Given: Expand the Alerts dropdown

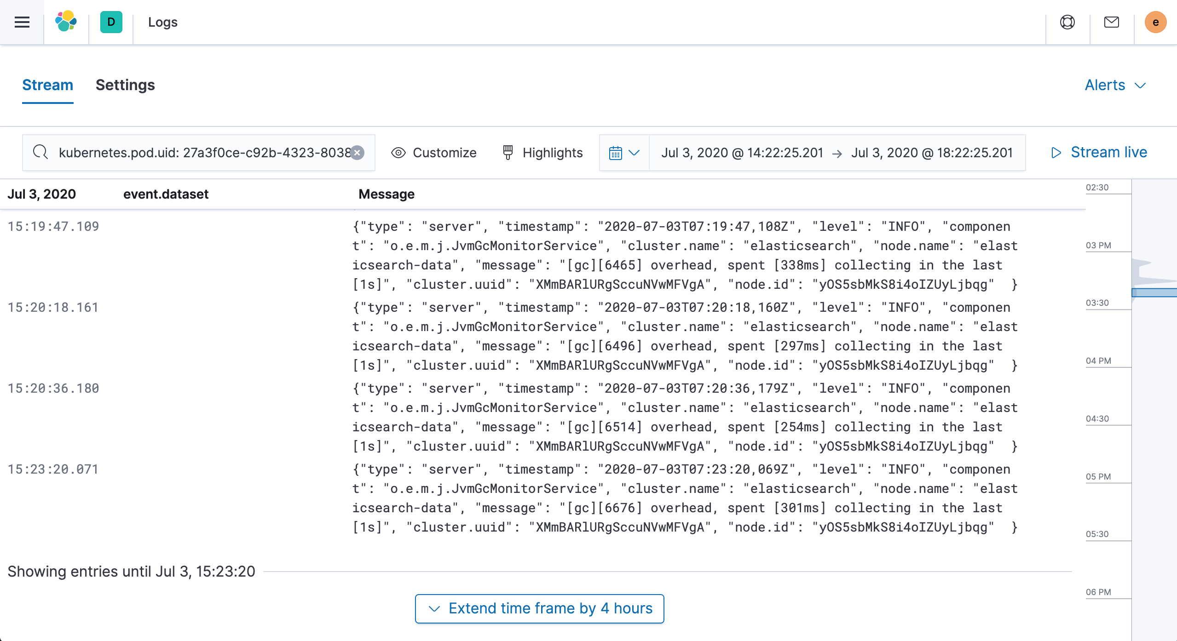Looking at the screenshot, I should click(x=1115, y=85).
